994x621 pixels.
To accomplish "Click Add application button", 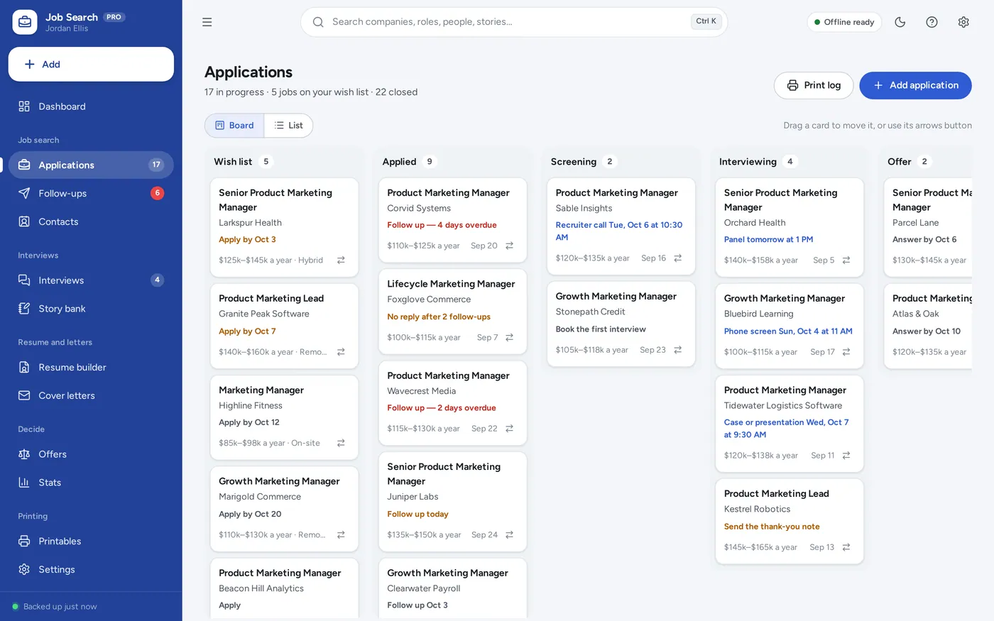I will point(915,85).
